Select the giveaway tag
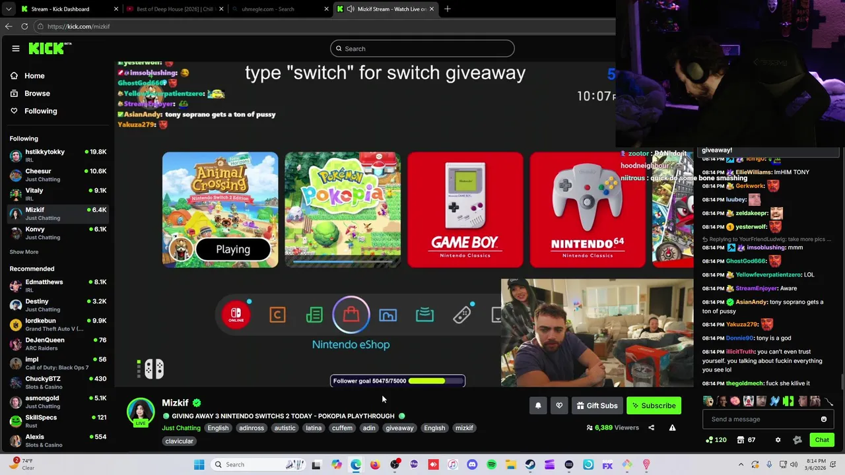 pos(399,428)
